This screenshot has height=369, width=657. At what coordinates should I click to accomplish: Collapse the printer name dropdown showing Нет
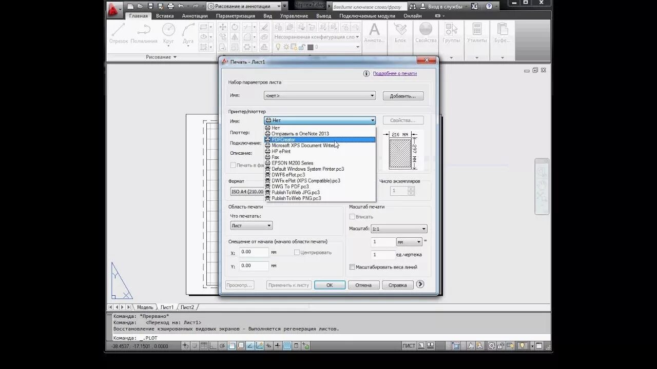pos(320,120)
